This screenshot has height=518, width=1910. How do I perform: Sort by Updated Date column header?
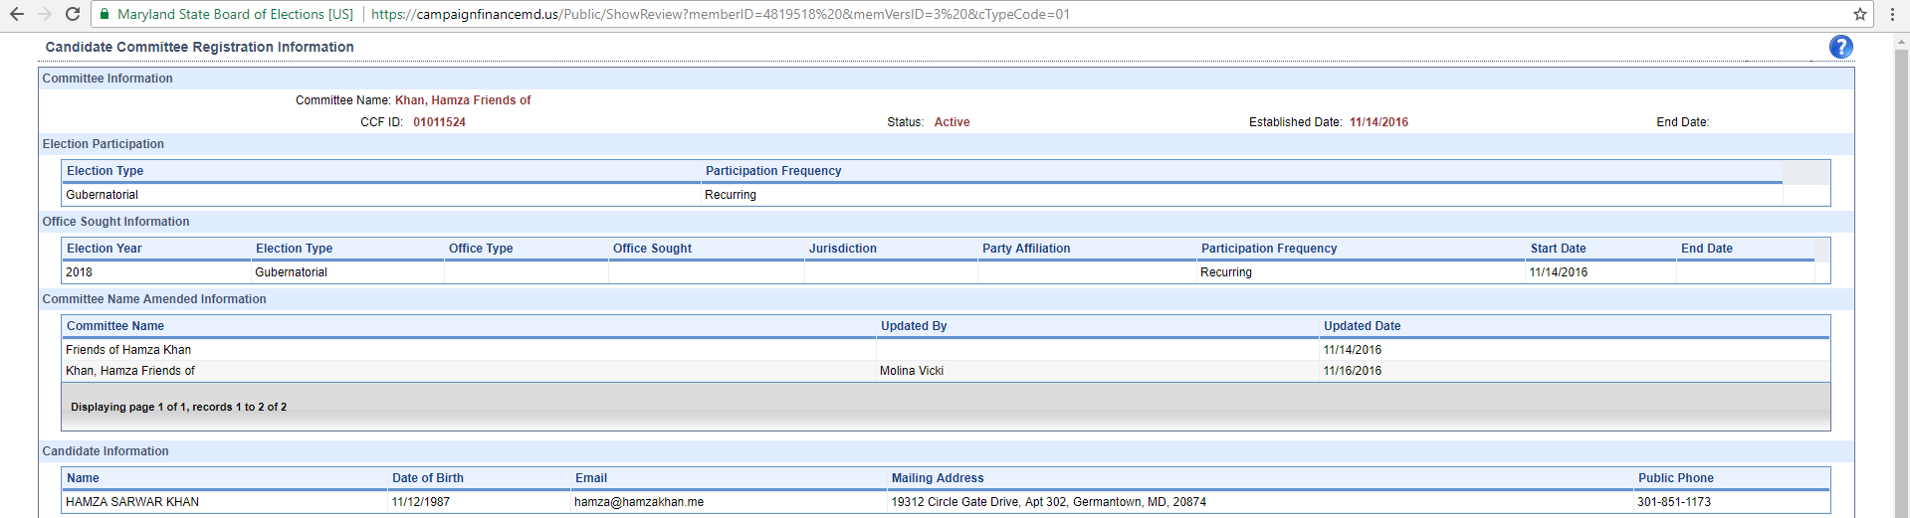[1362, 326]
